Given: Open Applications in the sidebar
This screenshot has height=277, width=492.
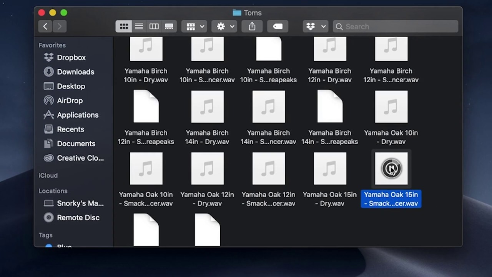Looking at the screenshot, I should [71, 115].
